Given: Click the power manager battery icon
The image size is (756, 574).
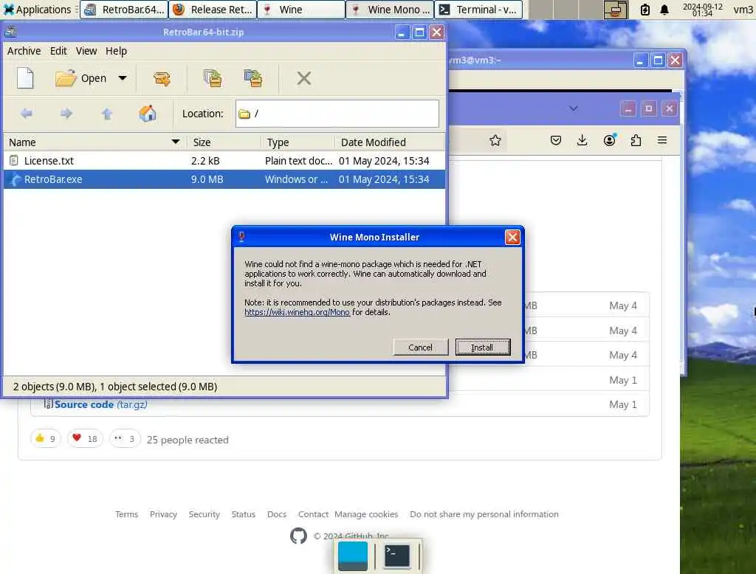Looking at the screenshot, I should [645, 10].
